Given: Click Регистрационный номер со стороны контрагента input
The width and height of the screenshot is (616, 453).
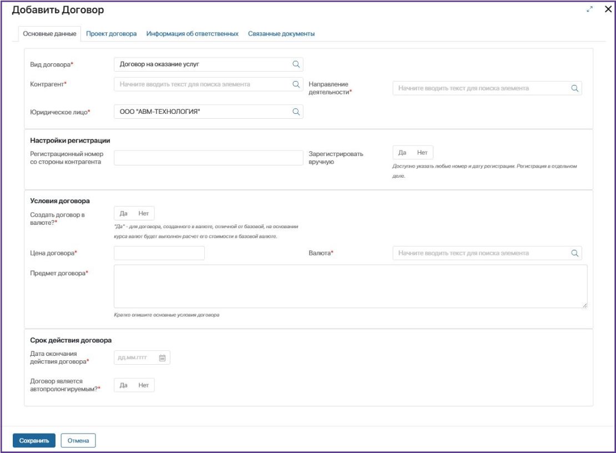Looking at the screenshot, I should (x=208, y=158).
